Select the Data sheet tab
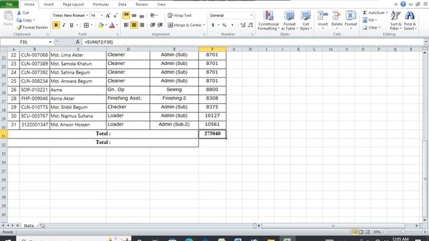The height and width of the screenshot is (241, 429). coord(29,226)
